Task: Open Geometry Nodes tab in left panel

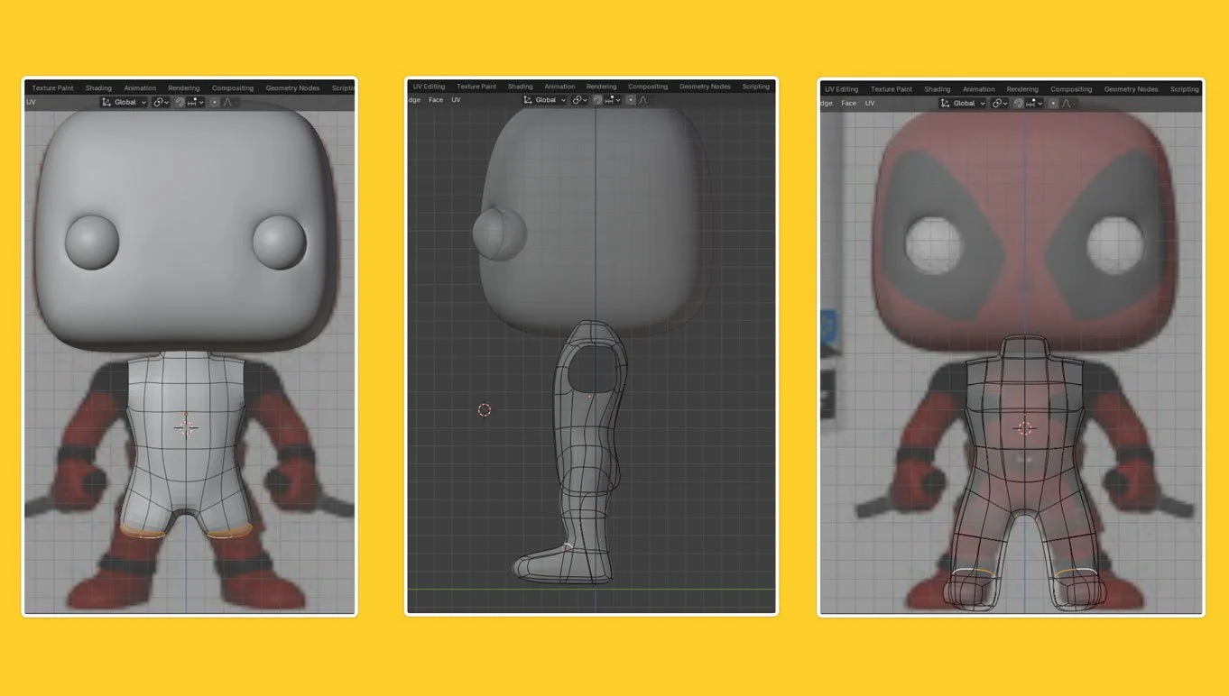Action: [x=292, y=88]
